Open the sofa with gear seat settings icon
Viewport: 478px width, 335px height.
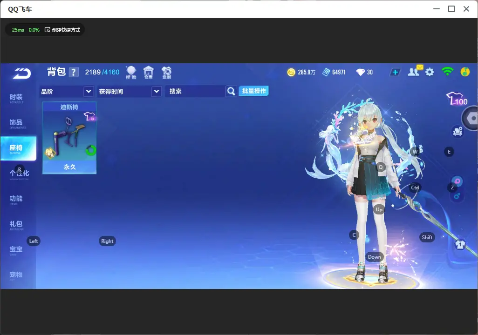[458, 132]
